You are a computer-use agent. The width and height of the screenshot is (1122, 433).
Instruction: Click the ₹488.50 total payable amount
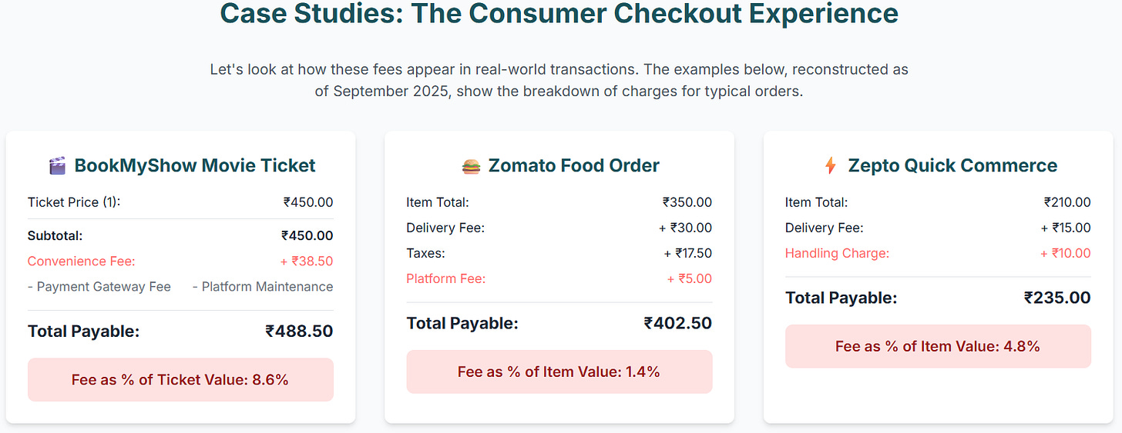pyautogui.click(x=300, y=331)
